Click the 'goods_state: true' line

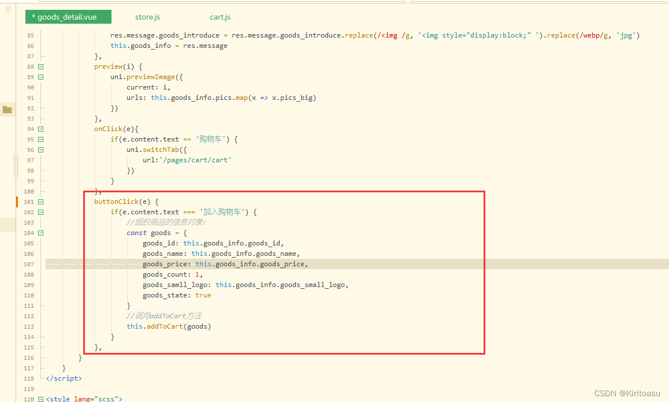point(177,295)
